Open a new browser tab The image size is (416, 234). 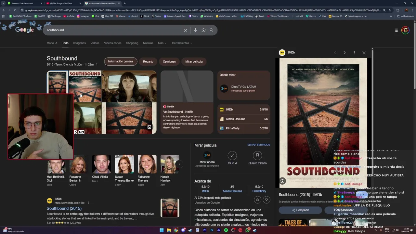click(x=124, y=3)
